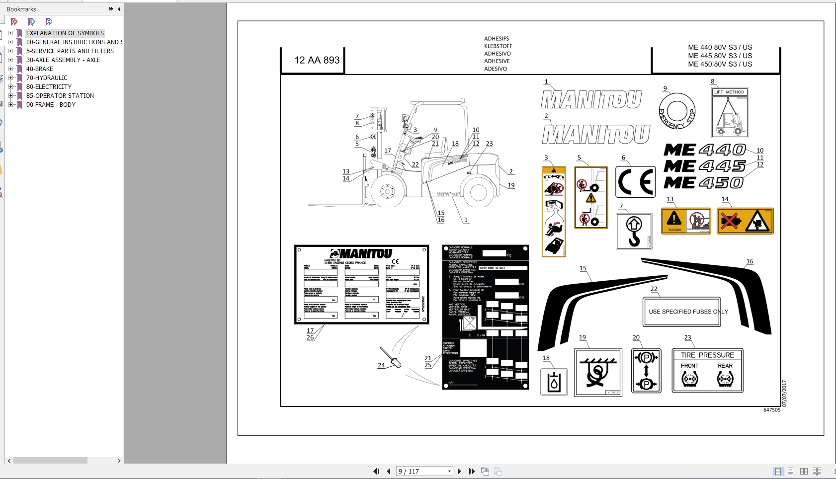Open the 5-SERVICE PARTS AND FILTERS bookmark

pyautogui.click(x=70, y=51)
